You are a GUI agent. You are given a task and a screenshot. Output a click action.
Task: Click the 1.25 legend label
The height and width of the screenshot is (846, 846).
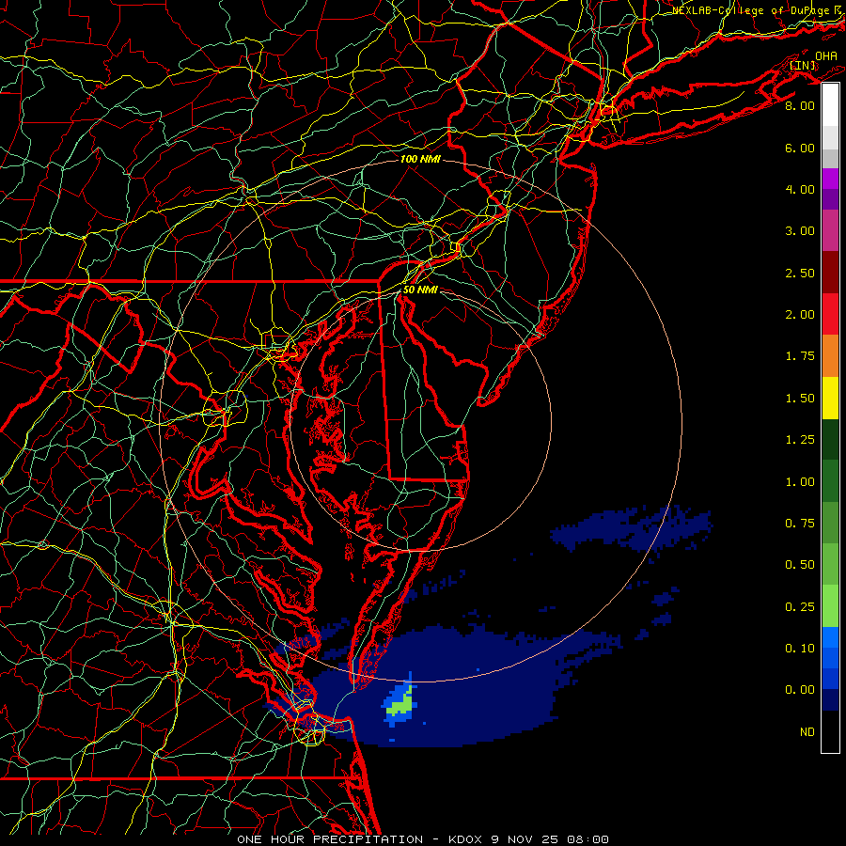(800, 440)
